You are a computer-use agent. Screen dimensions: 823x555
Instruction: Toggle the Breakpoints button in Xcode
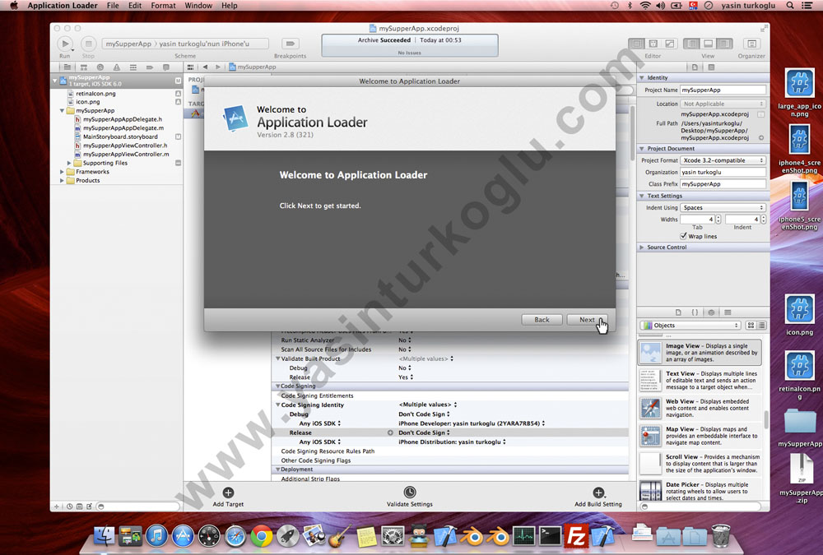pos(290,44)
